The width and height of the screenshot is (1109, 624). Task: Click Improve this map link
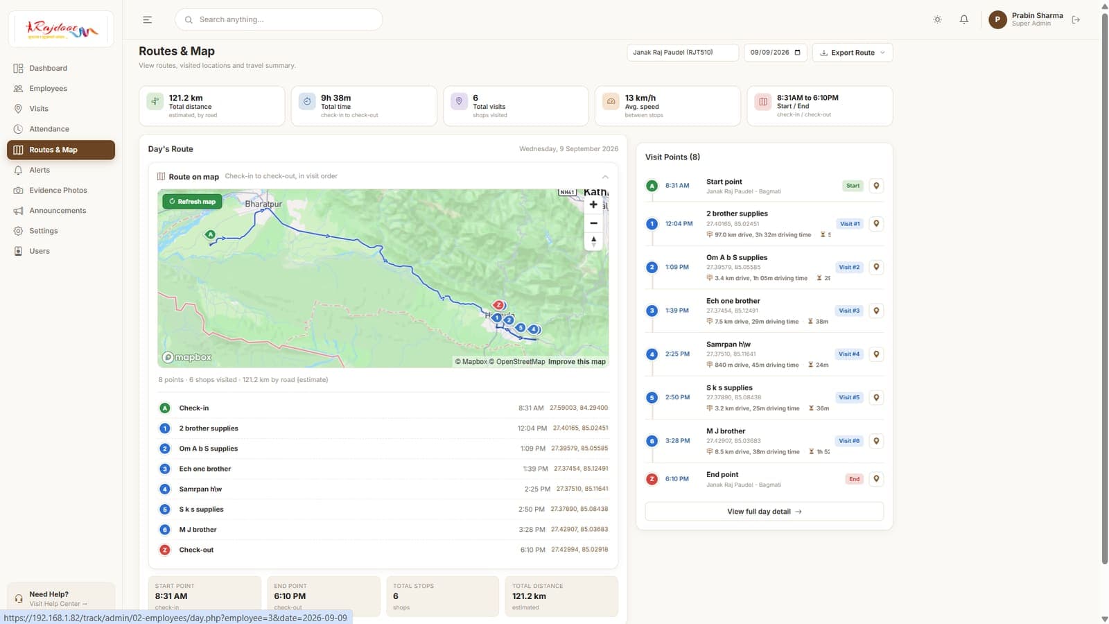(x=577, y=362)
